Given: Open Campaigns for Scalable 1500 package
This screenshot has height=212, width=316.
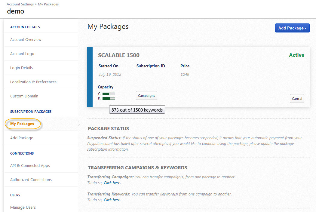Looking at the screenshot, I should tap(146, 96).
